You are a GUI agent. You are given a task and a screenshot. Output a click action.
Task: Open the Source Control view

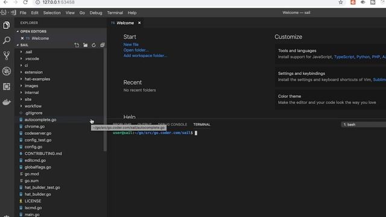click(x=7, y=55)
